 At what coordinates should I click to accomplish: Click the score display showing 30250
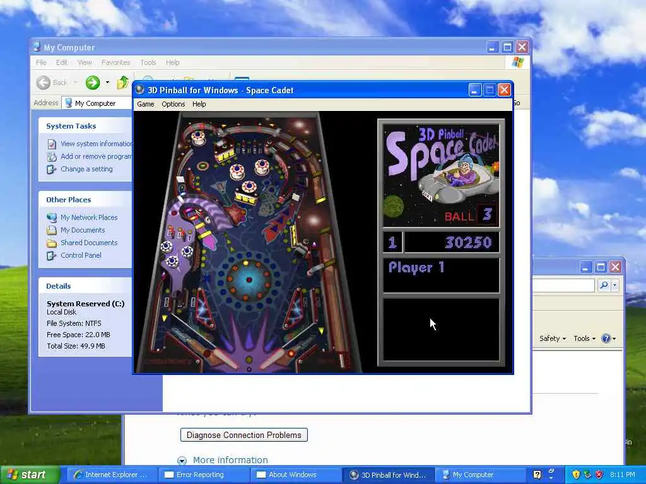pyautogui.click(x=452, y=243)
